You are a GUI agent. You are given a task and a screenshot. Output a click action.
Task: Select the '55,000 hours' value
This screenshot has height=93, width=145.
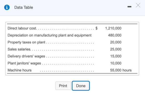pos(121,70)
